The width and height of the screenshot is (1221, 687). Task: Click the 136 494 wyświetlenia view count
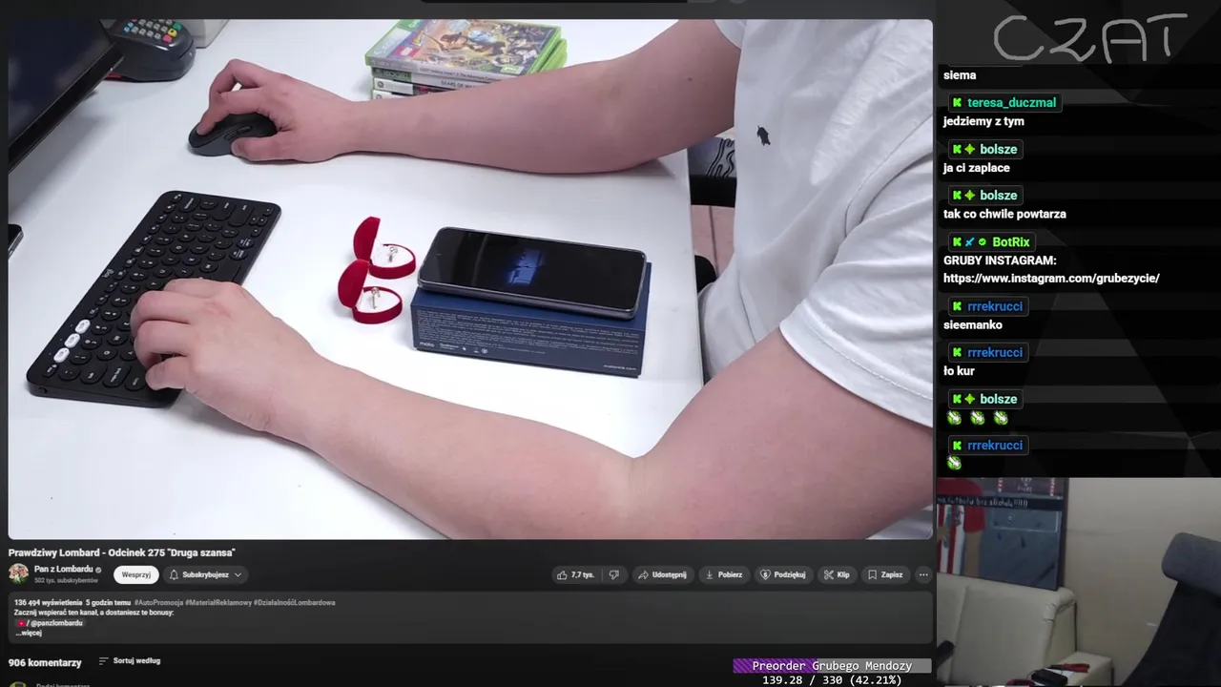pos(48,602)
